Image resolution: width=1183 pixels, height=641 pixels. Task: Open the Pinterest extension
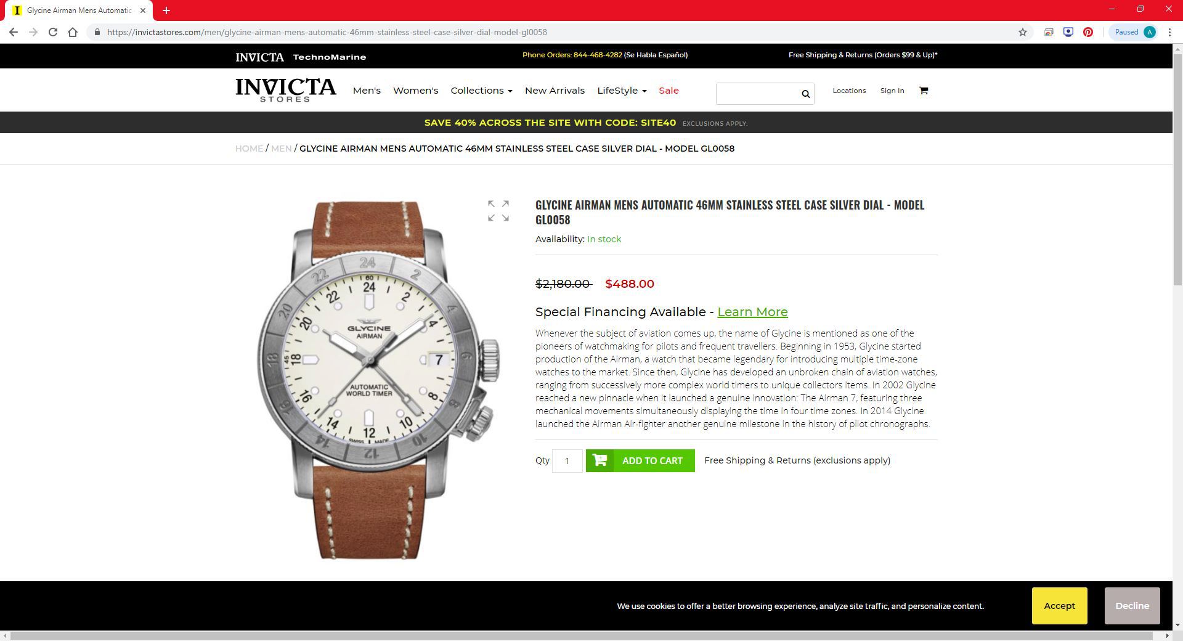point(1088,32)
